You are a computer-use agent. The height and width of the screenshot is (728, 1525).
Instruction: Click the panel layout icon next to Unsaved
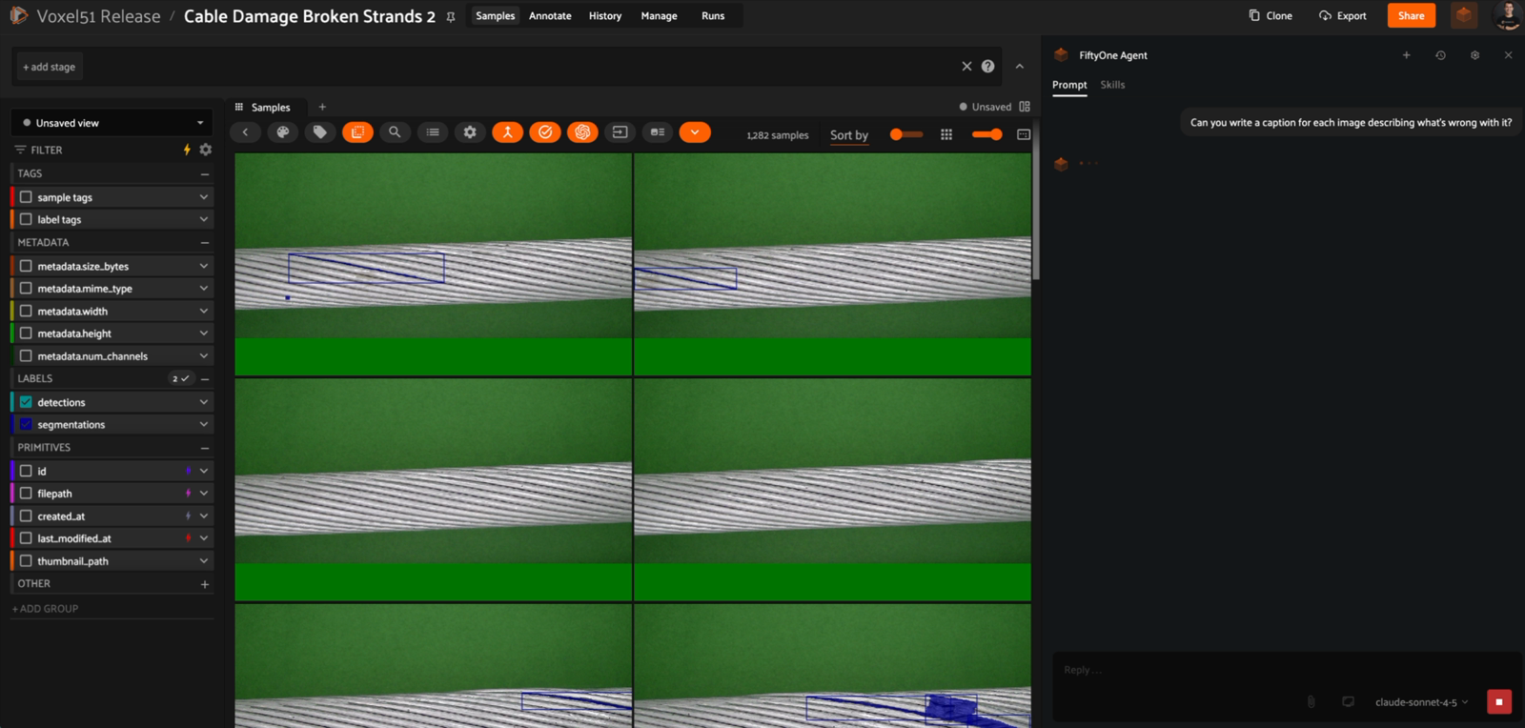click(x=1025, y=107)
